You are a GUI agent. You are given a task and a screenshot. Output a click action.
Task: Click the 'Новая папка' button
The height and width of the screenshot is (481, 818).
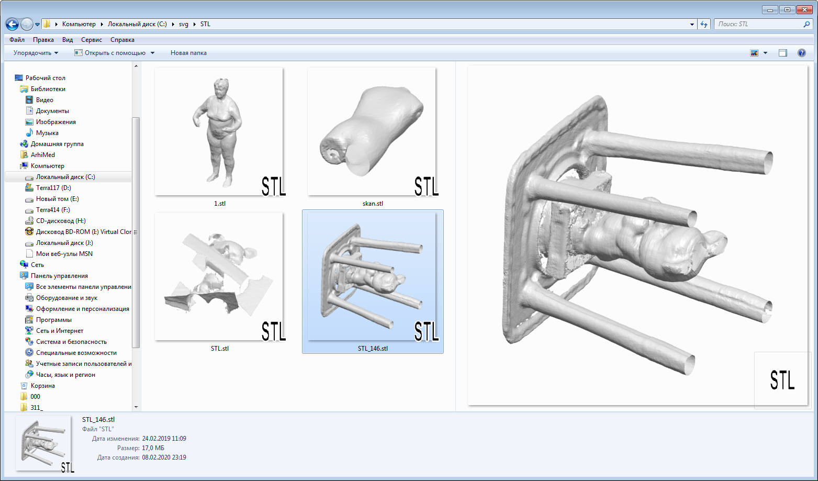click(188, 53)
